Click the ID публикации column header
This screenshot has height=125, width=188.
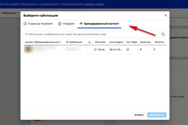tap(74, 42)
